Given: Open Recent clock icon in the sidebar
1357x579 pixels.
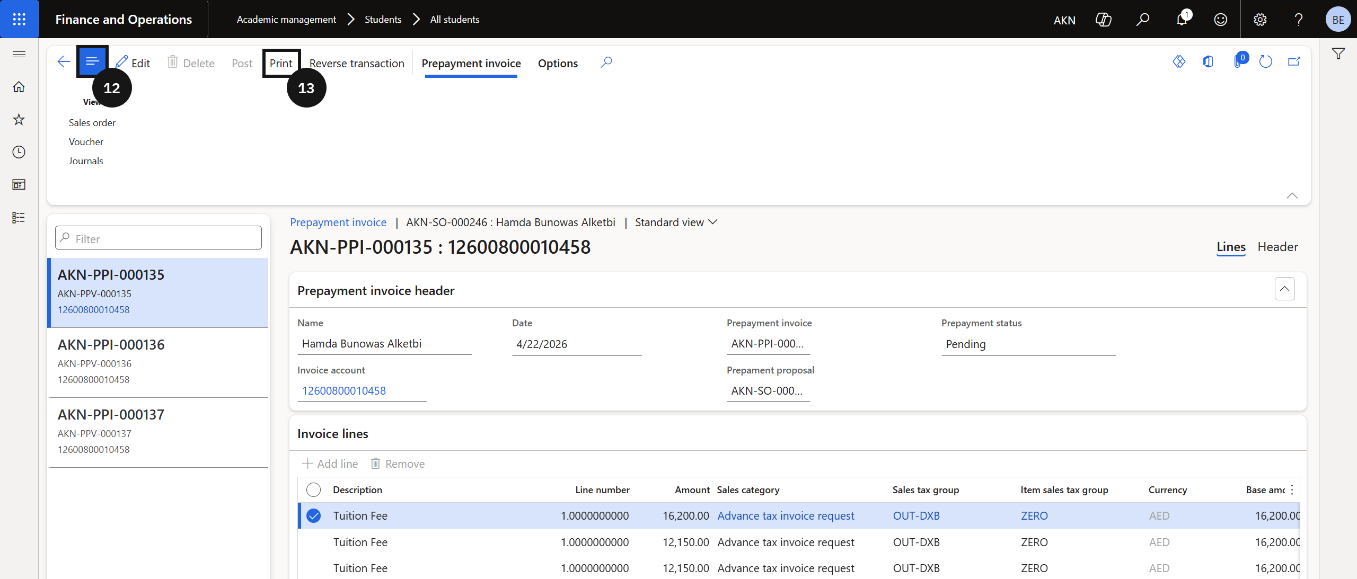Looking at the screenshot, I should coord(19,153).
